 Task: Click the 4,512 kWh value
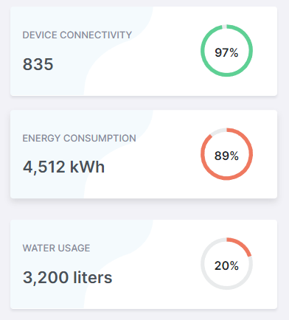(x=63, y=167)
